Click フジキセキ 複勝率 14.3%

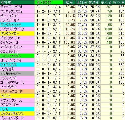pyautogui.click(x=95, y=69)
